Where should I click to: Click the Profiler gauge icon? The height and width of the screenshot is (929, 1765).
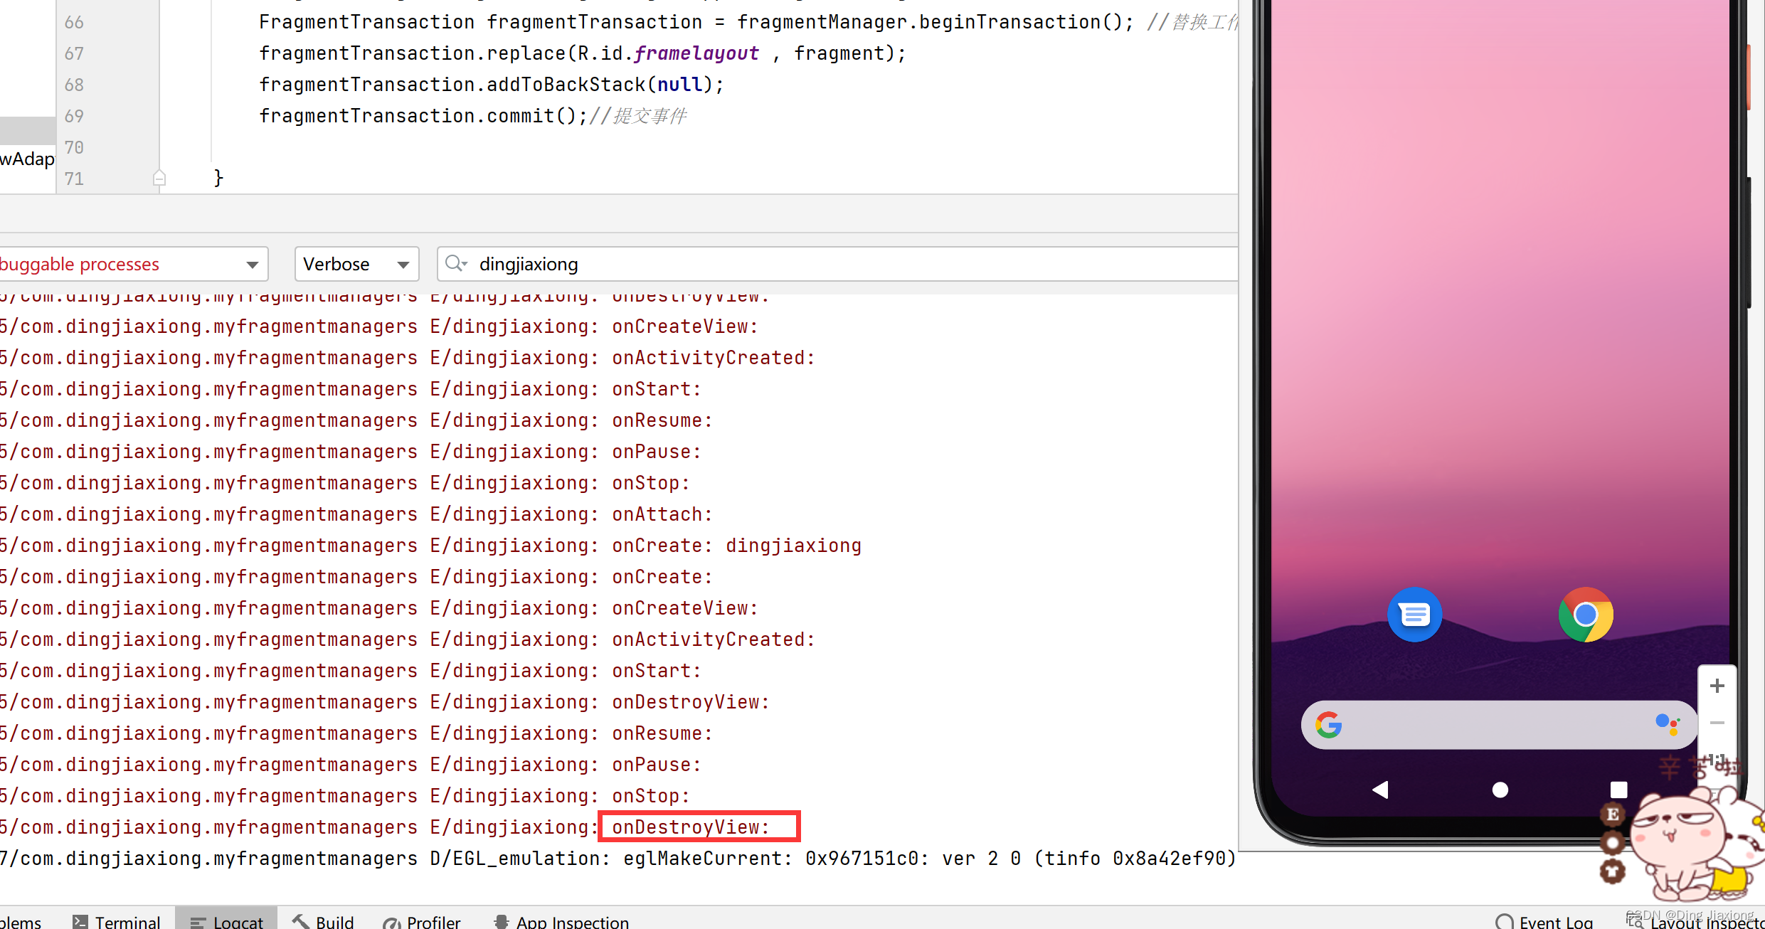[x=391, y=923]
